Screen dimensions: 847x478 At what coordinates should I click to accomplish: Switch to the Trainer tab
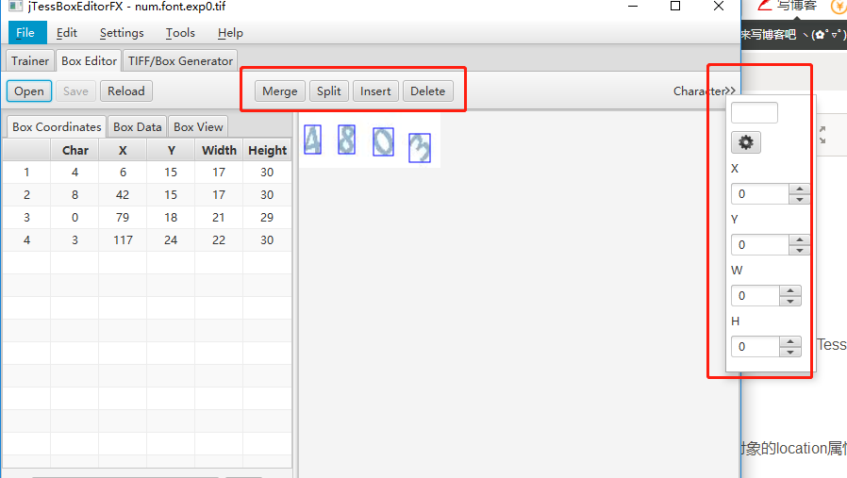(29, 61)
